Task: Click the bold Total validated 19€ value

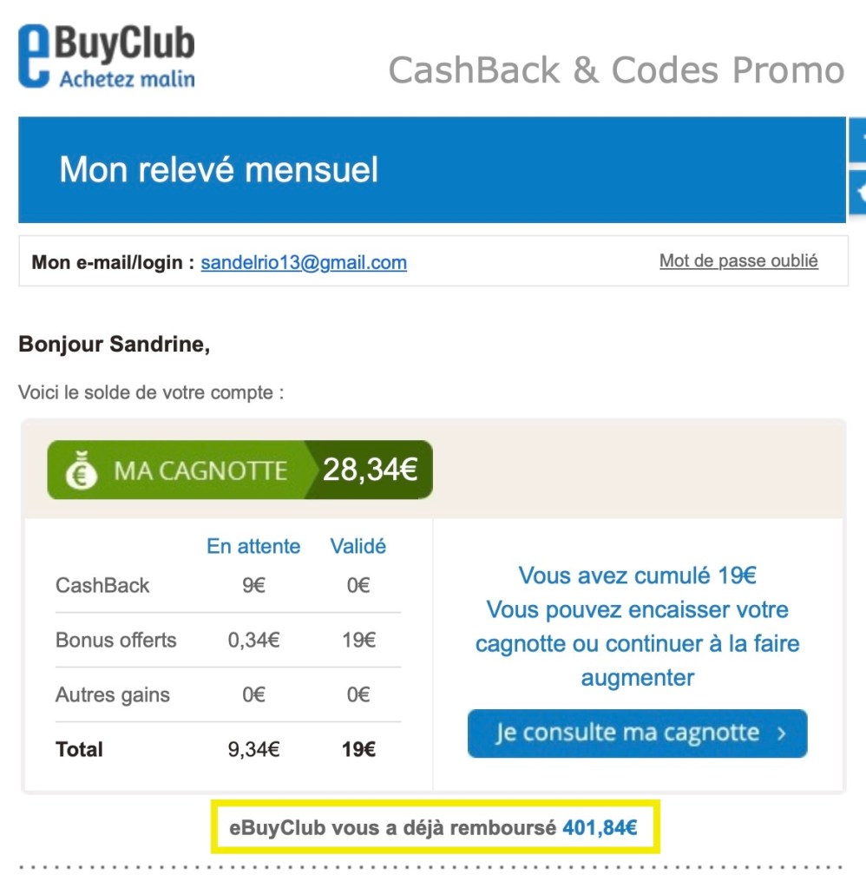Action: tap(358, 749)
